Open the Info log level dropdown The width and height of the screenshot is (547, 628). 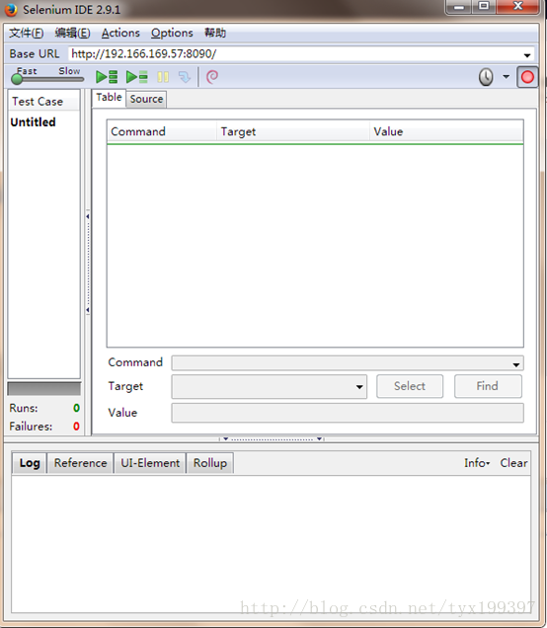477,463
